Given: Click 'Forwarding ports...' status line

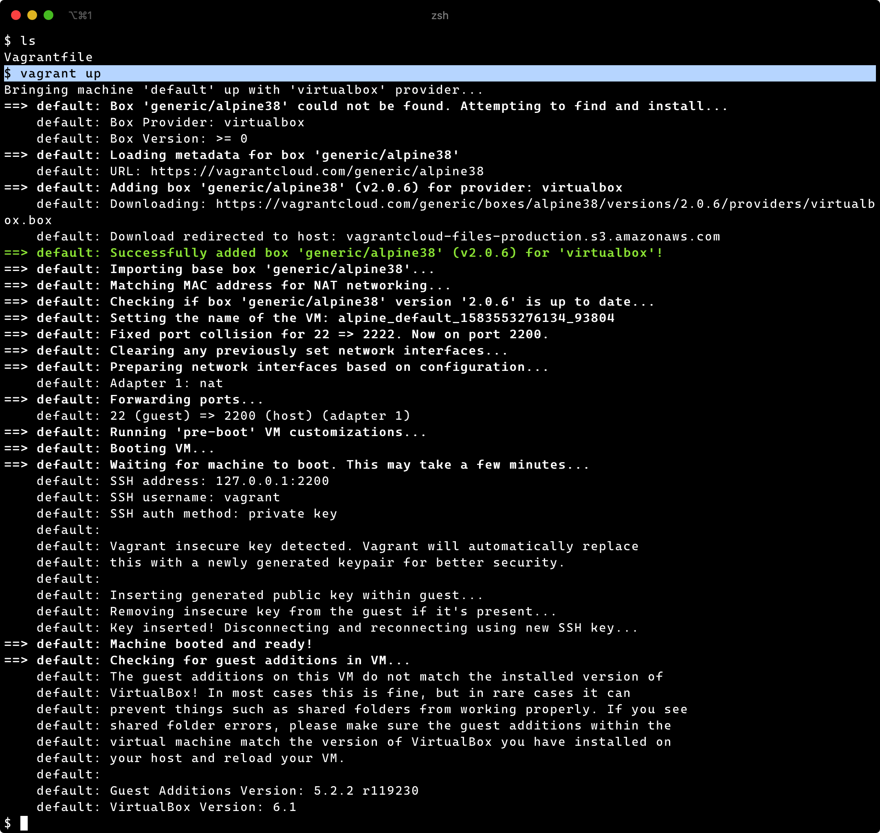Looking at the screenshot, I should tap(187, 400).
